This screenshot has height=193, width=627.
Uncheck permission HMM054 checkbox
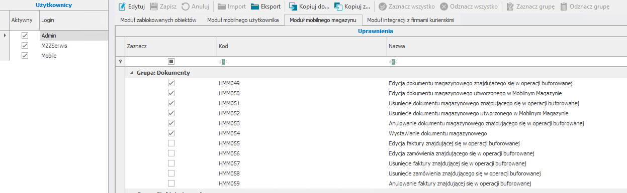[x=171, y=133]
